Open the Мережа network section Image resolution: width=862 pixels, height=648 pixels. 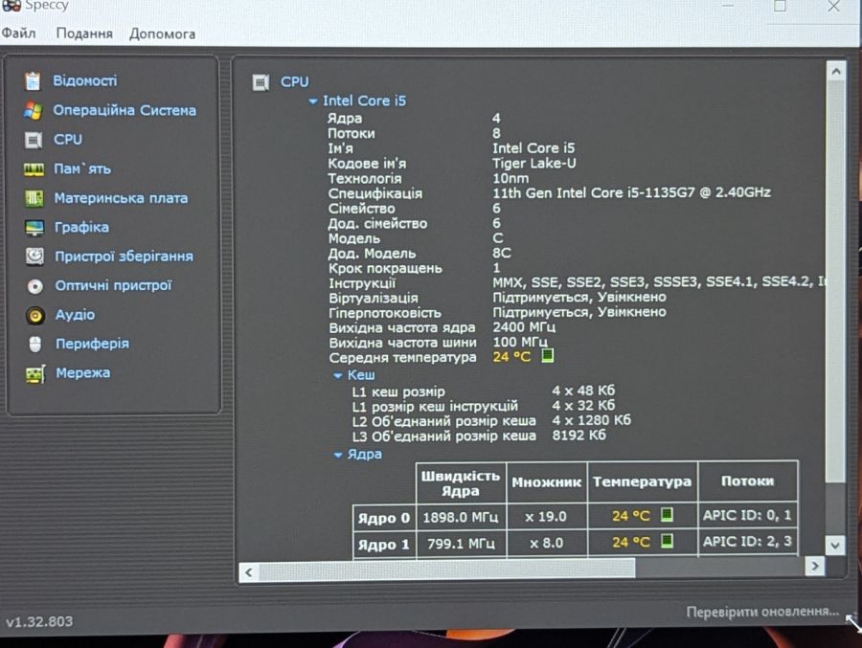point(83,373)
